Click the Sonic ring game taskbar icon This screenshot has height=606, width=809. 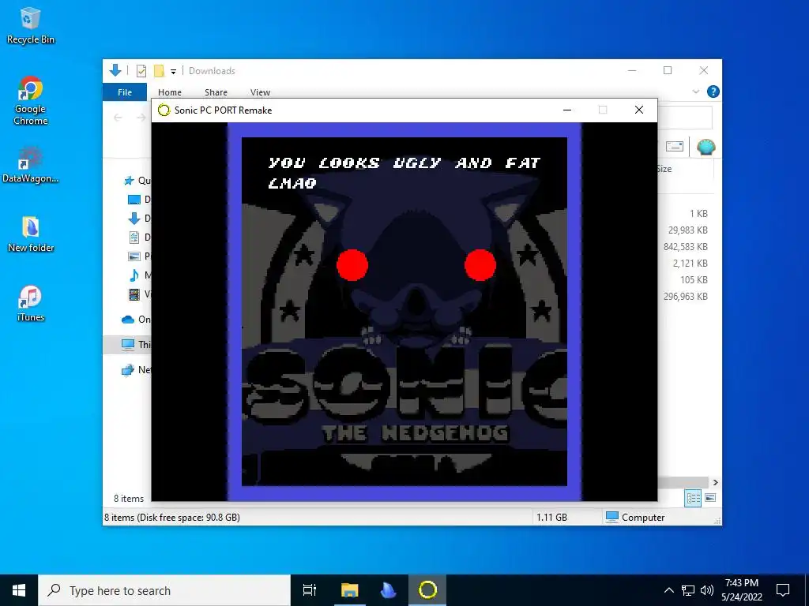(427, 590)
